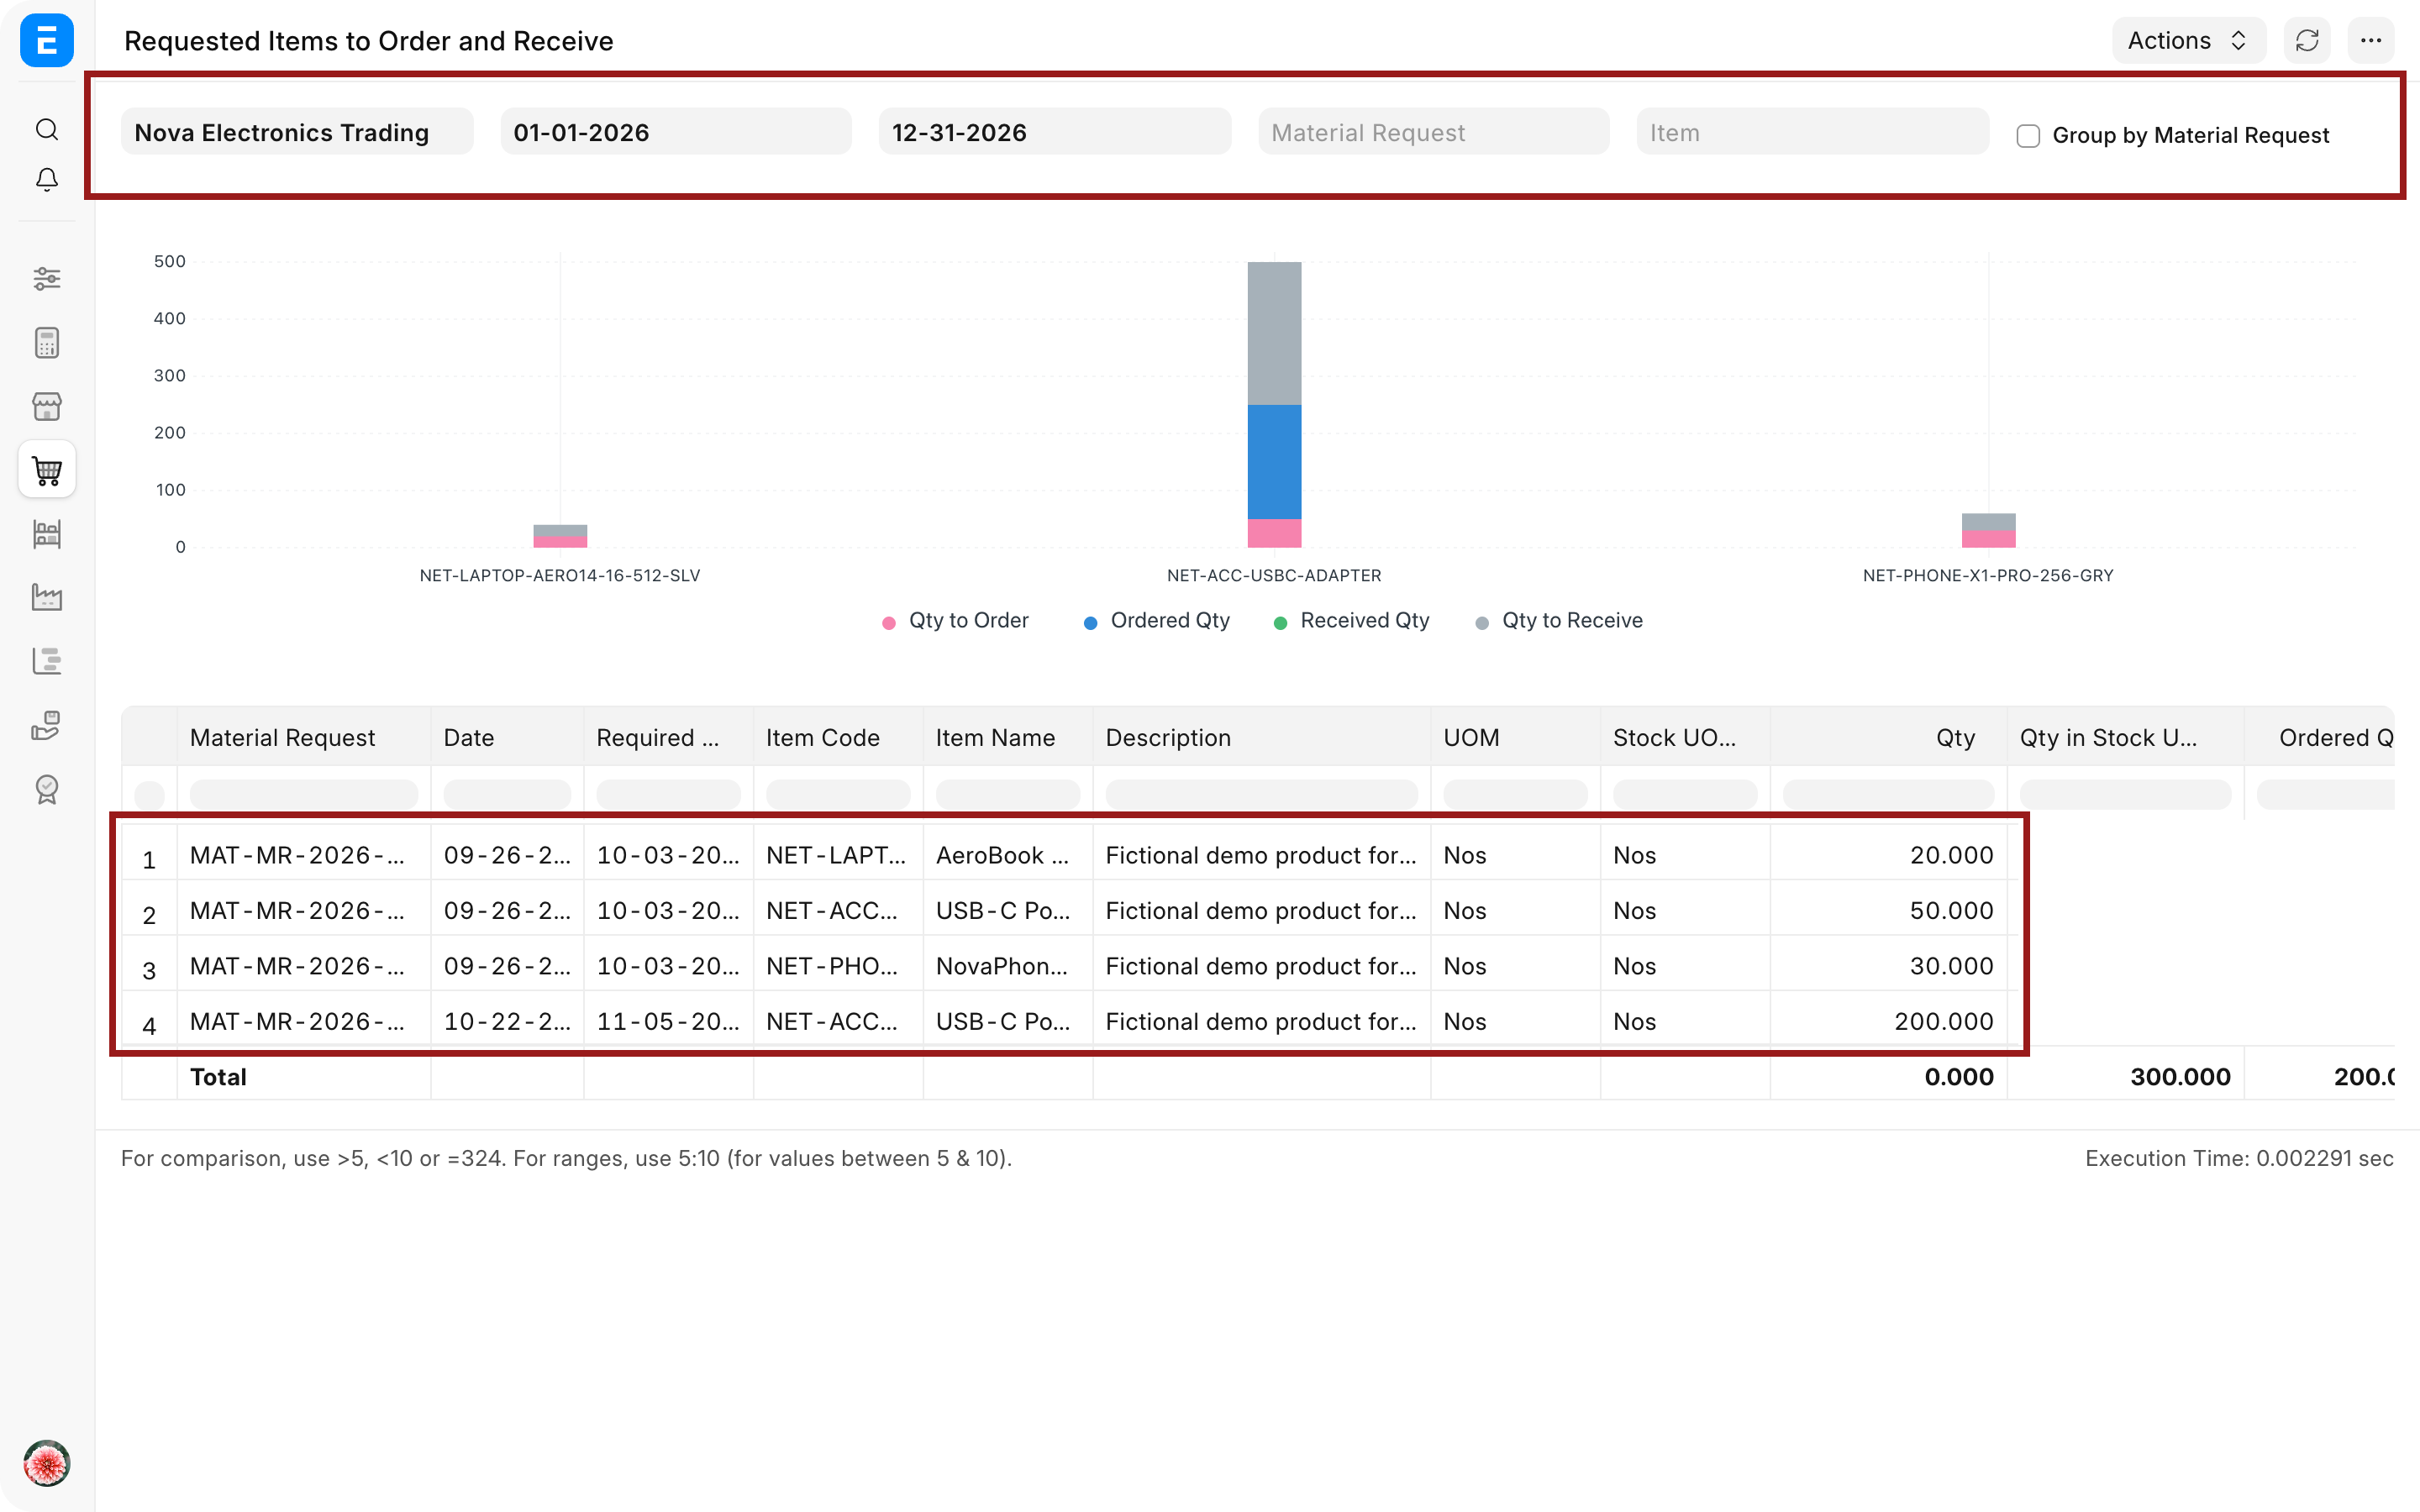Screen dimensions: 2420x1512
Task: Click the Material Request filter field
Action: pyautogui.click(x=1434, y=132)
